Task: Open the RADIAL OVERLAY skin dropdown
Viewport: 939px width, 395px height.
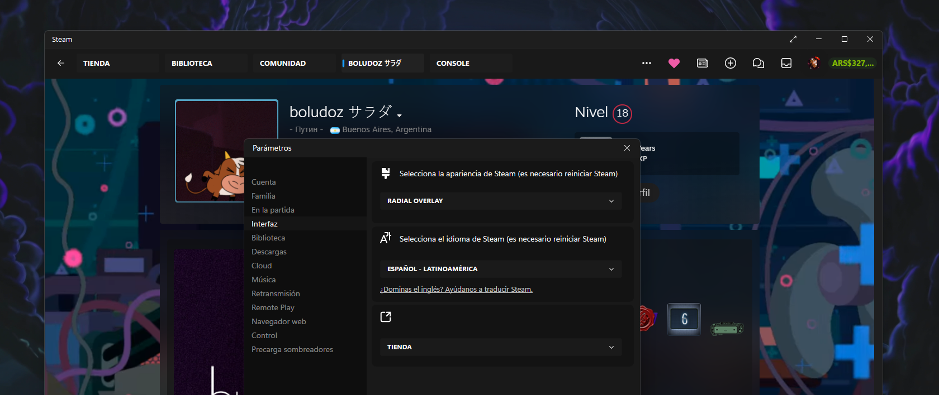Action: click(501, 201)
